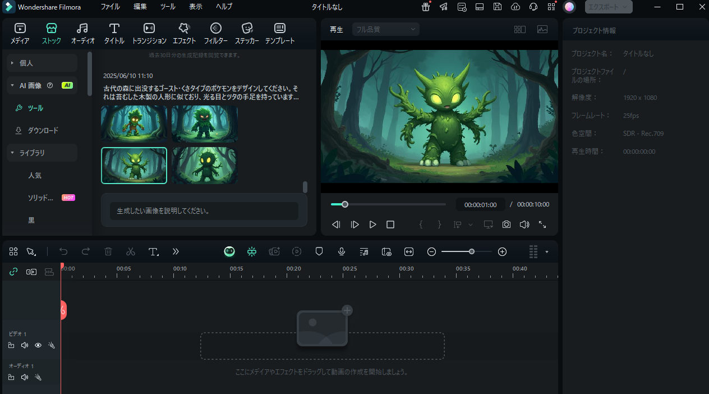This screenshot has height=394, width=709.
Task: Select the brown forest creature thumbnail
Action: click(x=134, y=123)
